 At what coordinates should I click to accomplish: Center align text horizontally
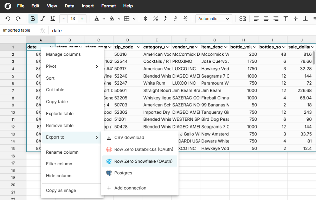pyautogui.click(x=266, y=19)
